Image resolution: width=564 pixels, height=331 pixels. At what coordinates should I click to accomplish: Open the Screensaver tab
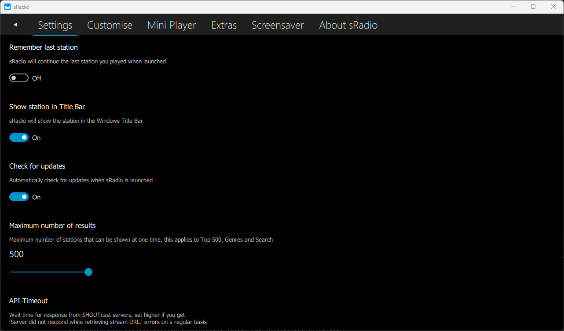click(x=278, y=25)
